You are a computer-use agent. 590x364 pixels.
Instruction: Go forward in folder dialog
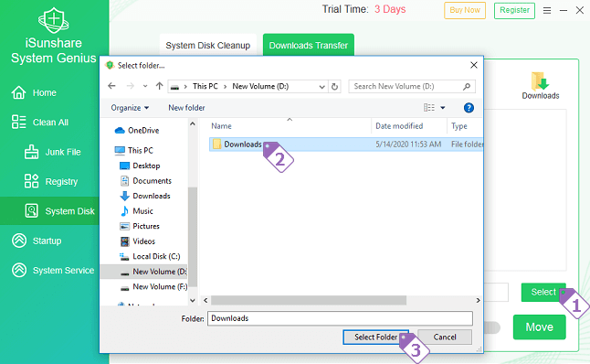131,86
